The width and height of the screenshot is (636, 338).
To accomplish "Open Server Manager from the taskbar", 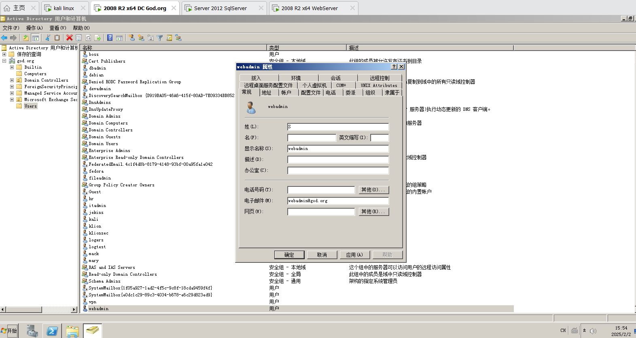I will point(32,331).
